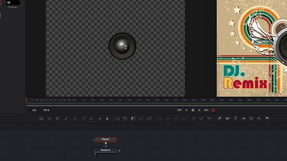Add a Color Curves node
Image resolution: width=287 pixels, height=161 pixels.
point(83,119)
